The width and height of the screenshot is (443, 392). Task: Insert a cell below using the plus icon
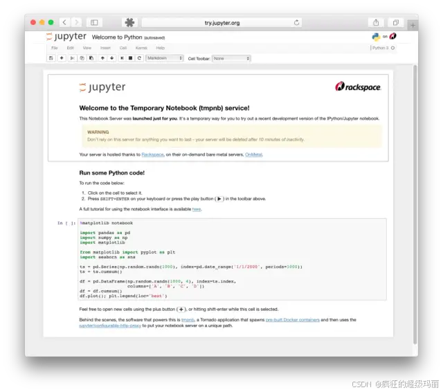62,58
